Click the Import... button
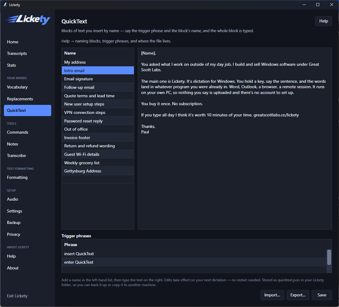Image resolution: width=339 pixels, height=307 pixels. click(272, 295)
